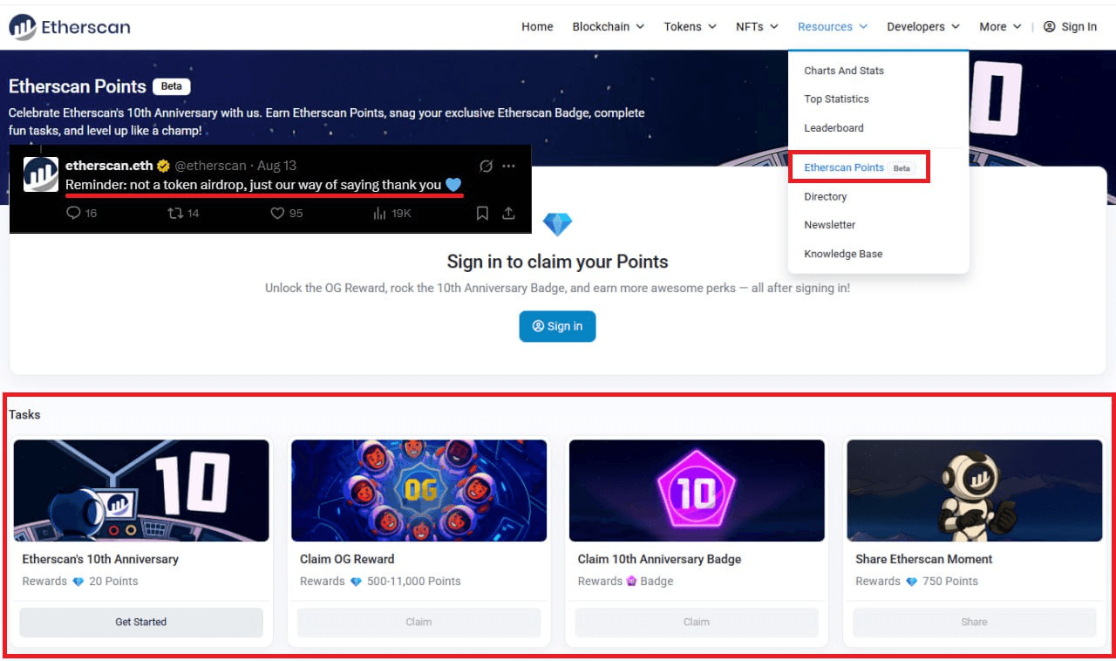1116x661 pixels.
Task: Click the blue Sign in button
Action: 557,326
